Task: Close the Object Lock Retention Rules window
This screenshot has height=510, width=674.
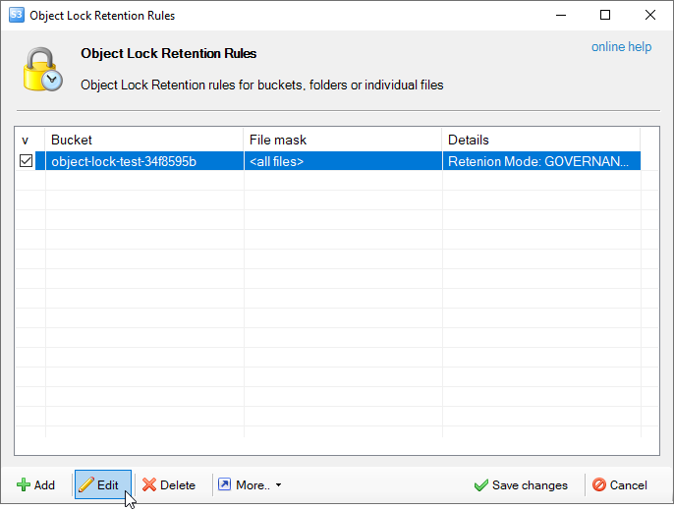Action: 650,15
